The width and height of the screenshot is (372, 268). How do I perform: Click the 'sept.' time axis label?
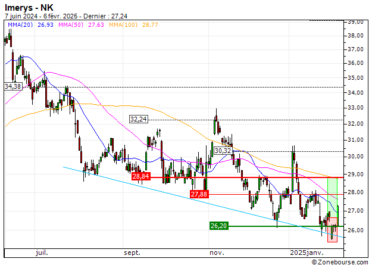click(132, 253)
